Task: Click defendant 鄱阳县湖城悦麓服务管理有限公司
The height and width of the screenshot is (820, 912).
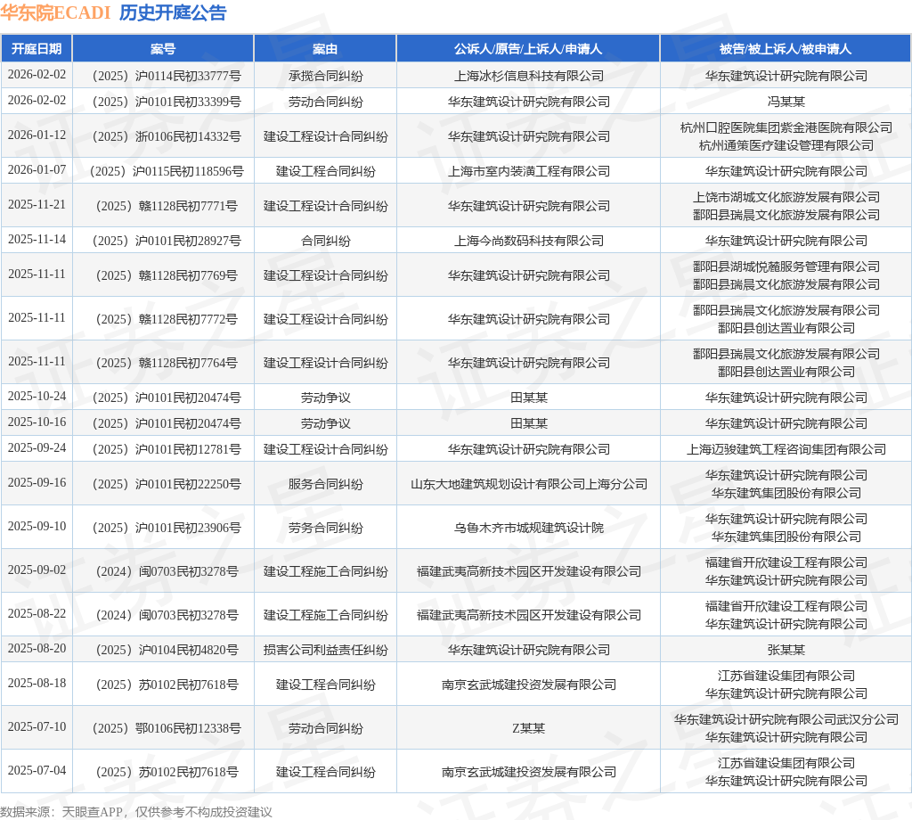Action: (x=786, y=266)
